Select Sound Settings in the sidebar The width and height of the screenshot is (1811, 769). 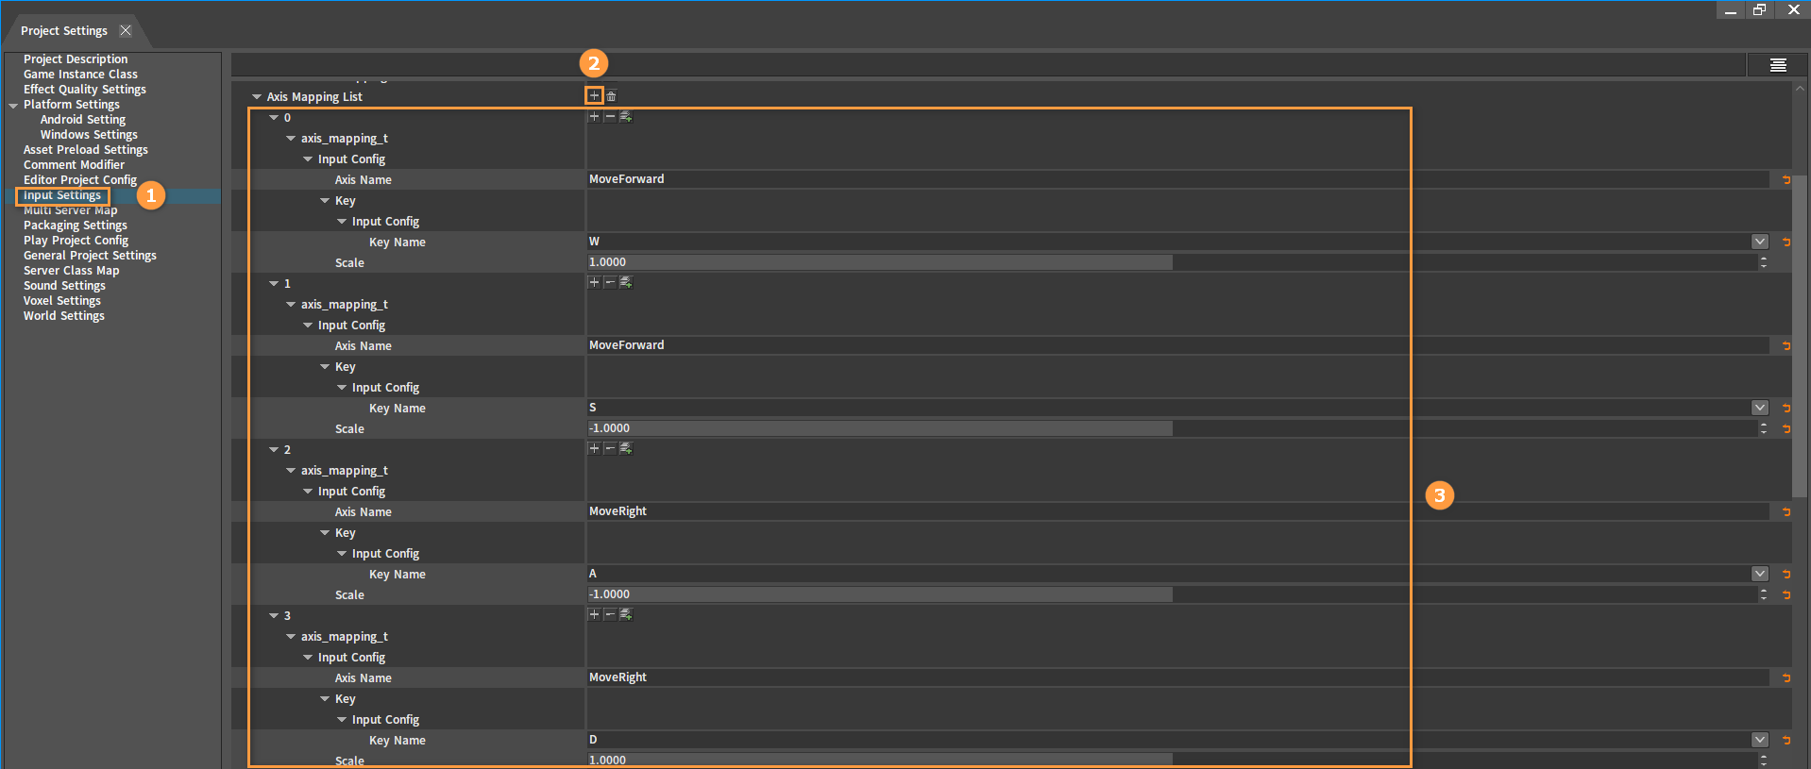[x=64, y=286]
